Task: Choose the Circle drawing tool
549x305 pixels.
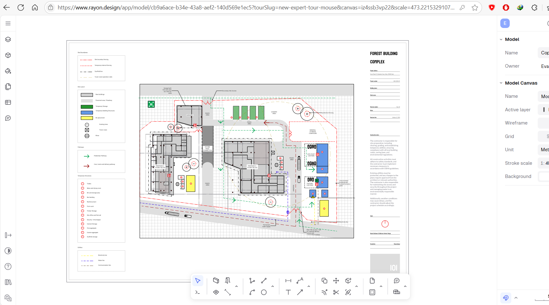Action: pos(264,292)
